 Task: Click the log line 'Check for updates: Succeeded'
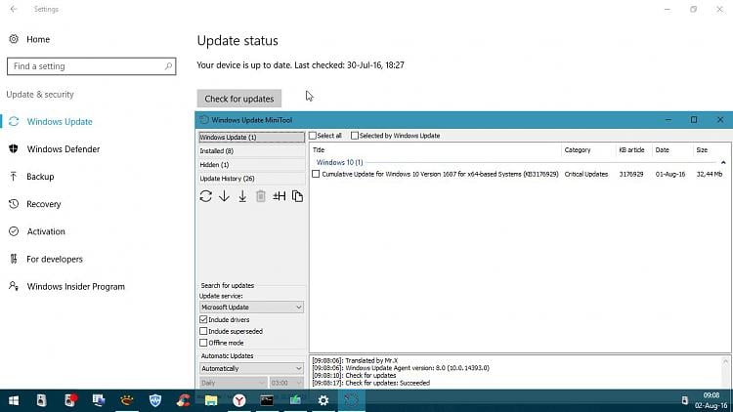(370, 383)
